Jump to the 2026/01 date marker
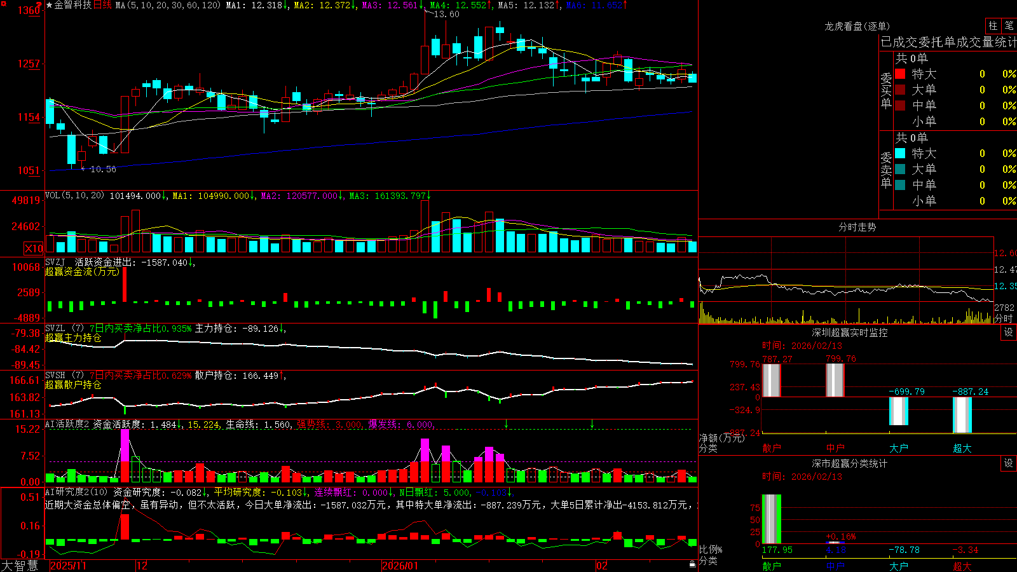 click(x=400, y=566)
